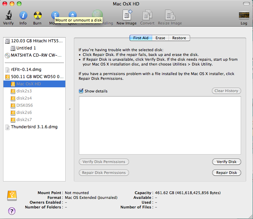Open the Info toolbar icon
Viewport: 253px width, 219px height.
click(x=23, y=15)
